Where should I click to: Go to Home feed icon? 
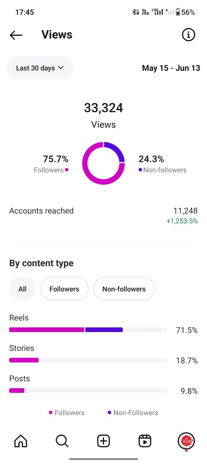[x=21, y=441]
